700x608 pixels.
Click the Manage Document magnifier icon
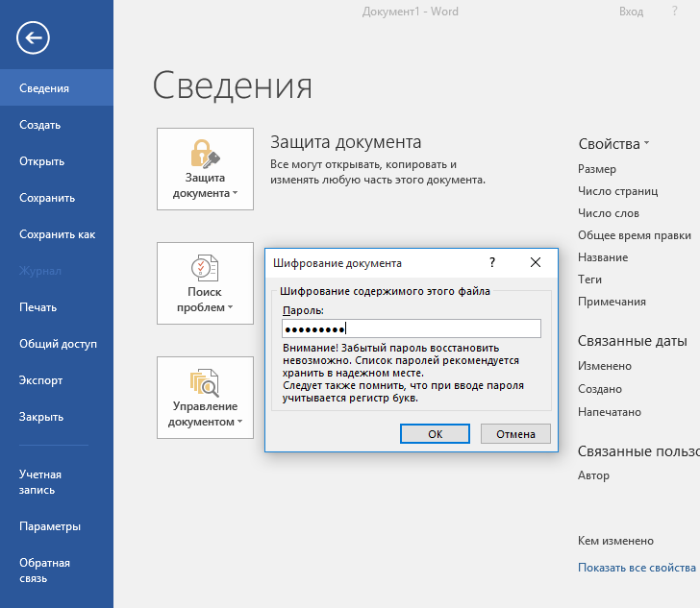pos(205,381)
